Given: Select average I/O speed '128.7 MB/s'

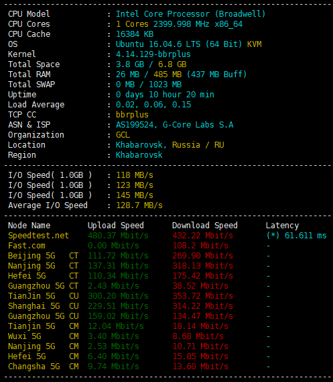Looking at the screenshot, I should [139, 205].
